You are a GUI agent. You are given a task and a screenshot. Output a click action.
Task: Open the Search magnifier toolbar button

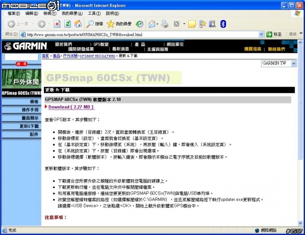click(x=94, y=24)
